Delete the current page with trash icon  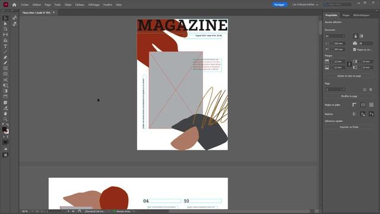tap(370, 90)
